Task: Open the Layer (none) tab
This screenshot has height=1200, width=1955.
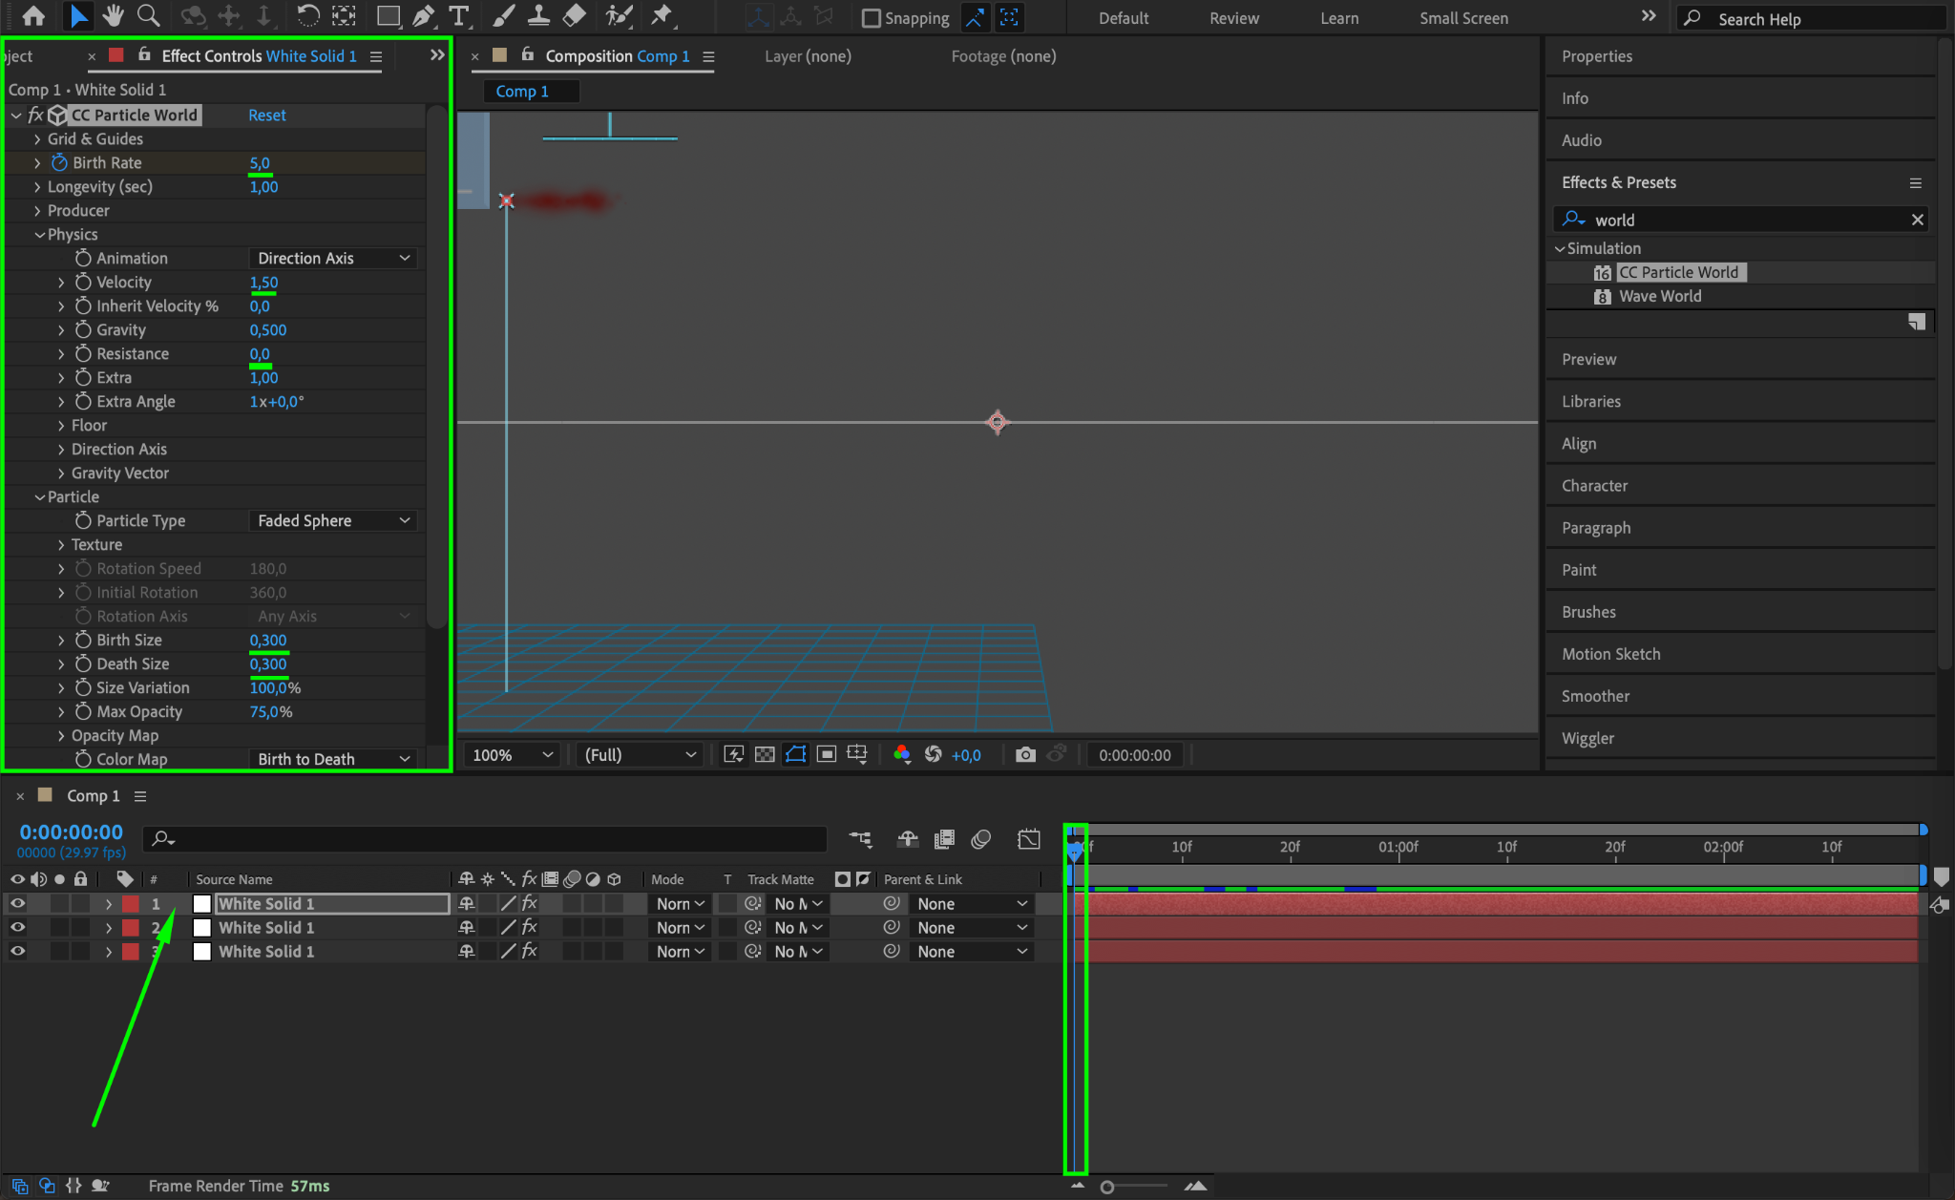Action: point(808,56)
